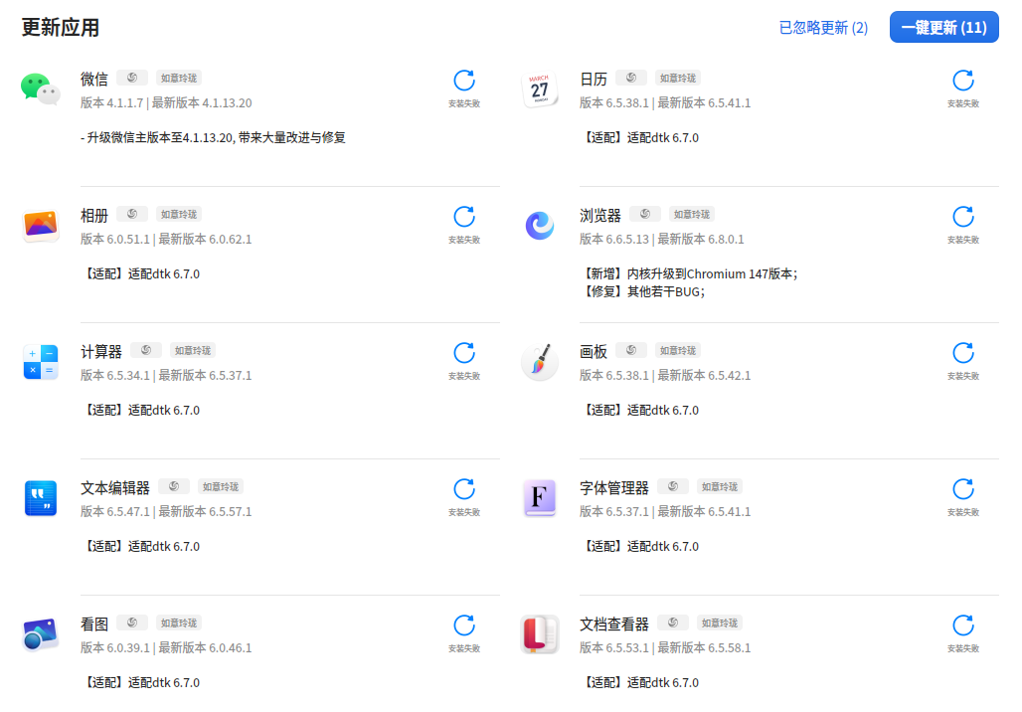Click the swirl badge beside 字体管理器
This screenshot has height=712, width=1022.
(x=673, y=486)
